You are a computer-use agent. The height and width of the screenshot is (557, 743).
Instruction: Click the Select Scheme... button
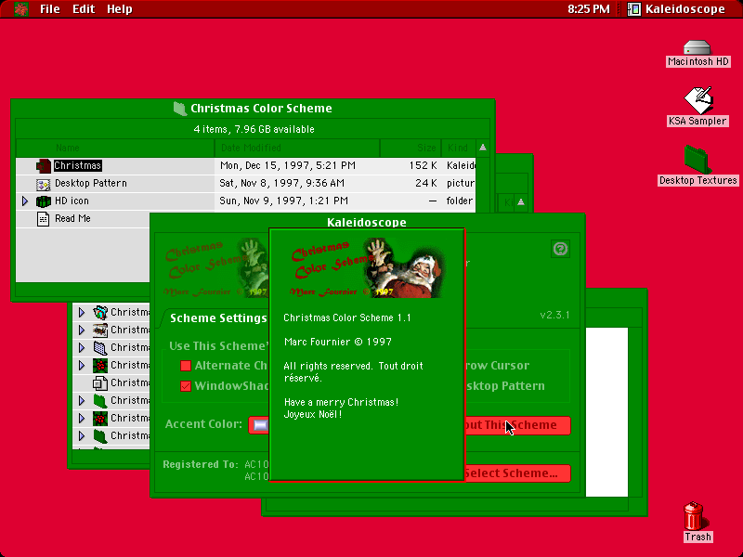517,473
